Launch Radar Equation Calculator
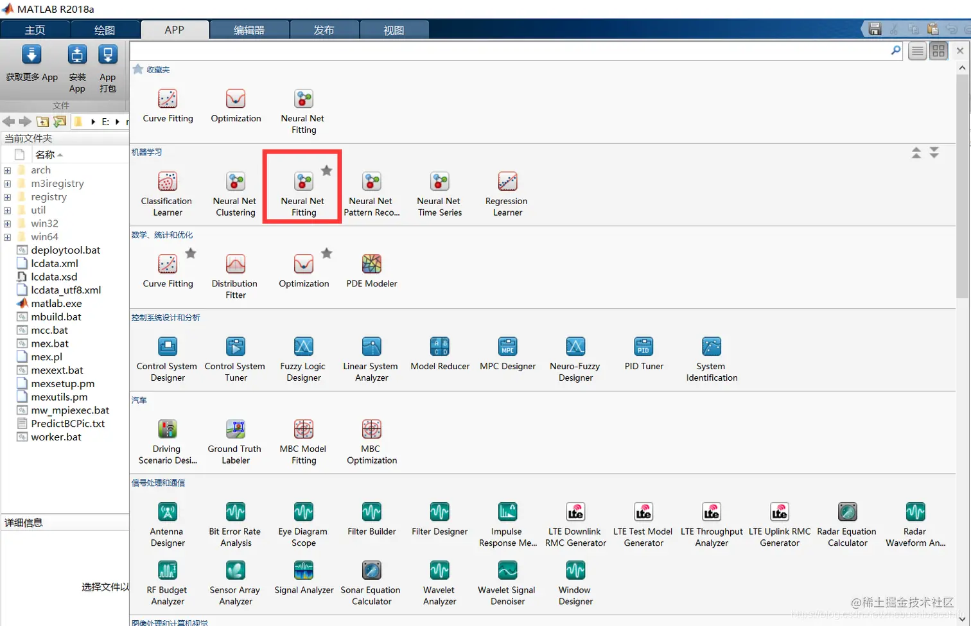971x626 pixels. tap(847, 525)
